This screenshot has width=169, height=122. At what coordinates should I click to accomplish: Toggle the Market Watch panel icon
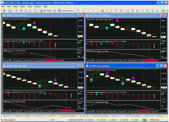(x=16, y=11)
